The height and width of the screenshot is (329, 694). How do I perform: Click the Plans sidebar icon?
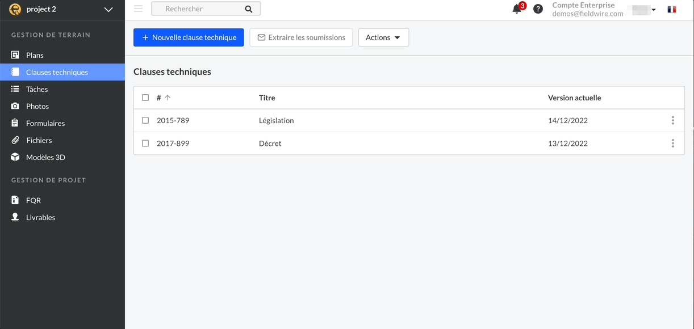(x=15, y=55)
